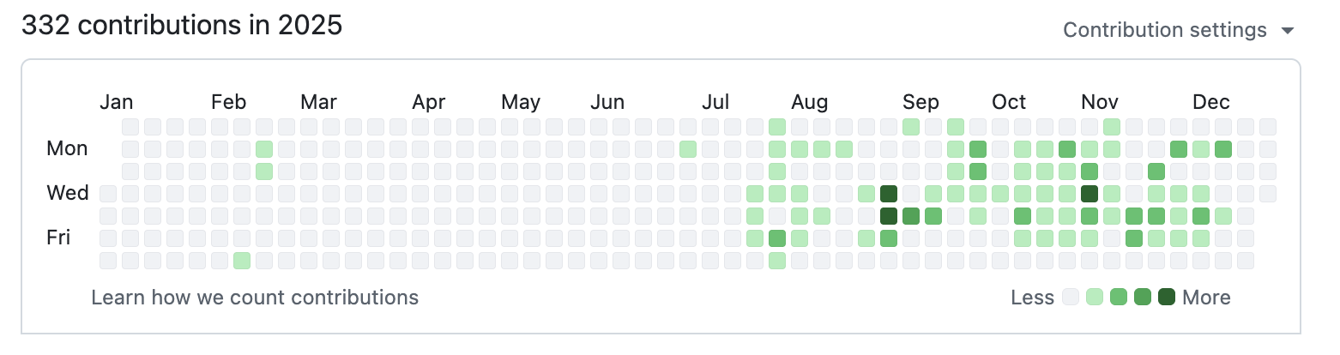The width and height of the screenshot is (1340, 355).
Task: Click the lone green Monday cell in late June
Action: coord(688,148)
